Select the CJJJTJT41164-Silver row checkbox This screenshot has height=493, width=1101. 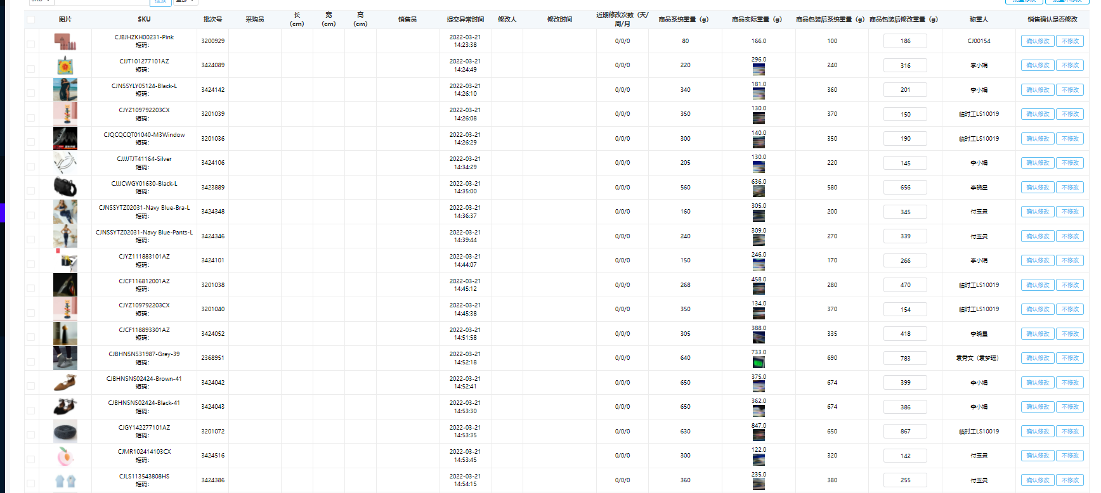coord(30,167)
